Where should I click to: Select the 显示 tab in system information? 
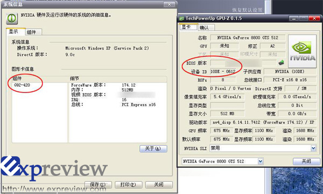click(x=16, y=32)
